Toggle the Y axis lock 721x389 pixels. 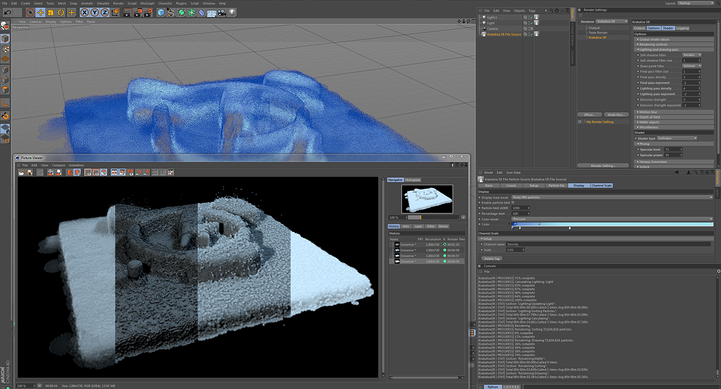[x=95, y=12]
